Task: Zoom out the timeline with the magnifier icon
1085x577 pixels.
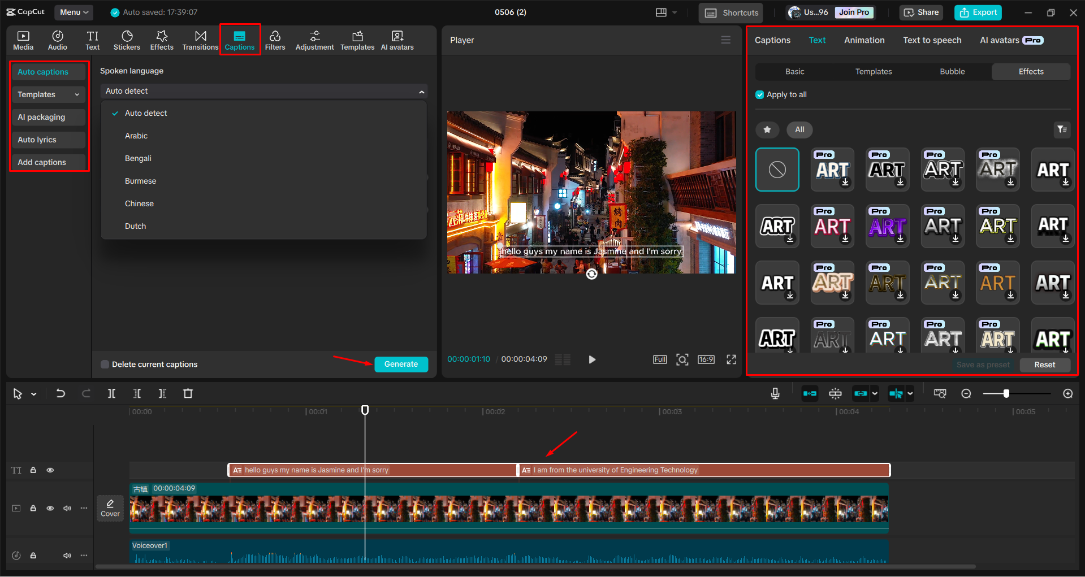Action: click(966, 393)
